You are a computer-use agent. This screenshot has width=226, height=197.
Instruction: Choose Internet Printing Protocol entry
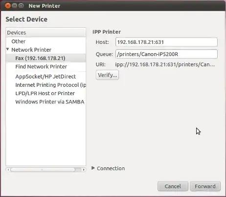[46, 85]
